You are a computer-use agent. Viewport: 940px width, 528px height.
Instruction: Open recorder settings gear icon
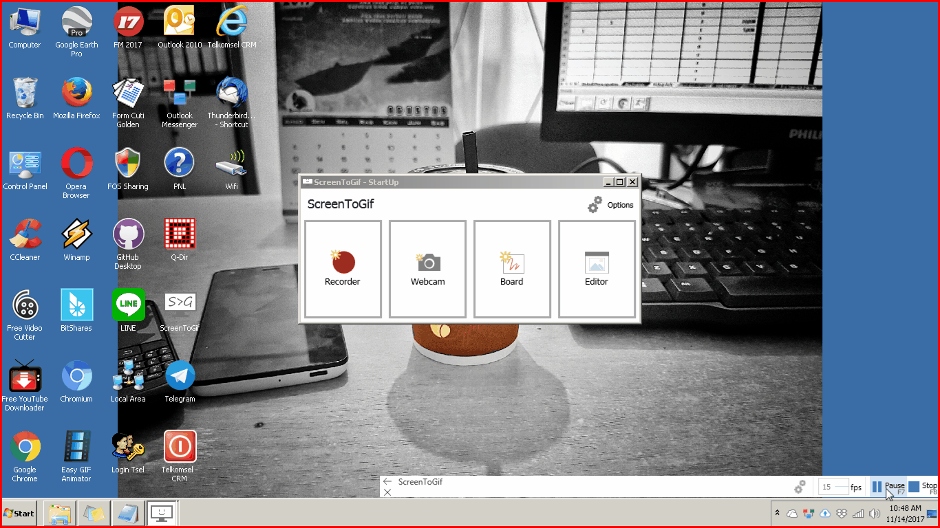pos(800,487)
